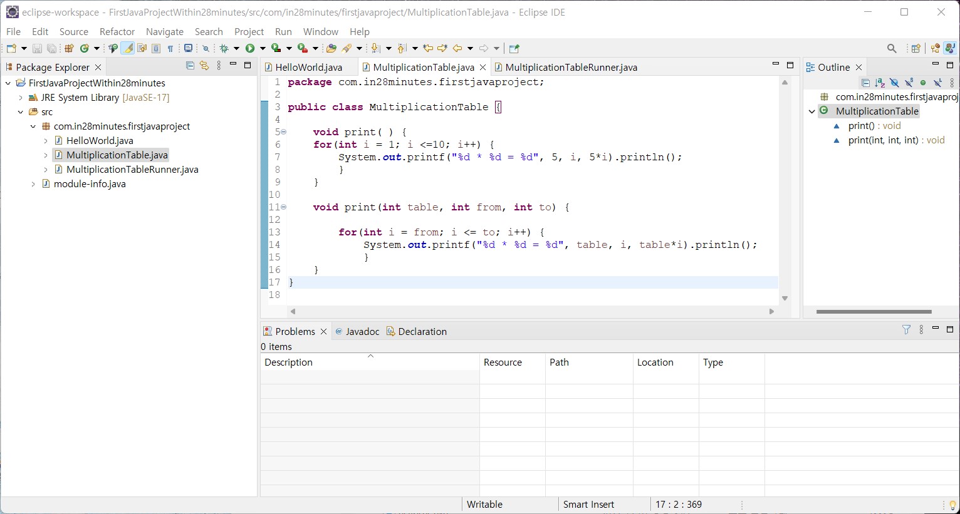Toggle Skip All Breakpoints

pyautogui.click(x=206, y=48)
